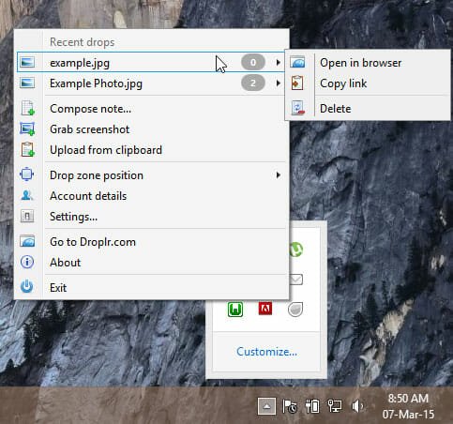Open Drop zone position menu item
This screenshot has width=453, height=424.
click(151, 175)
